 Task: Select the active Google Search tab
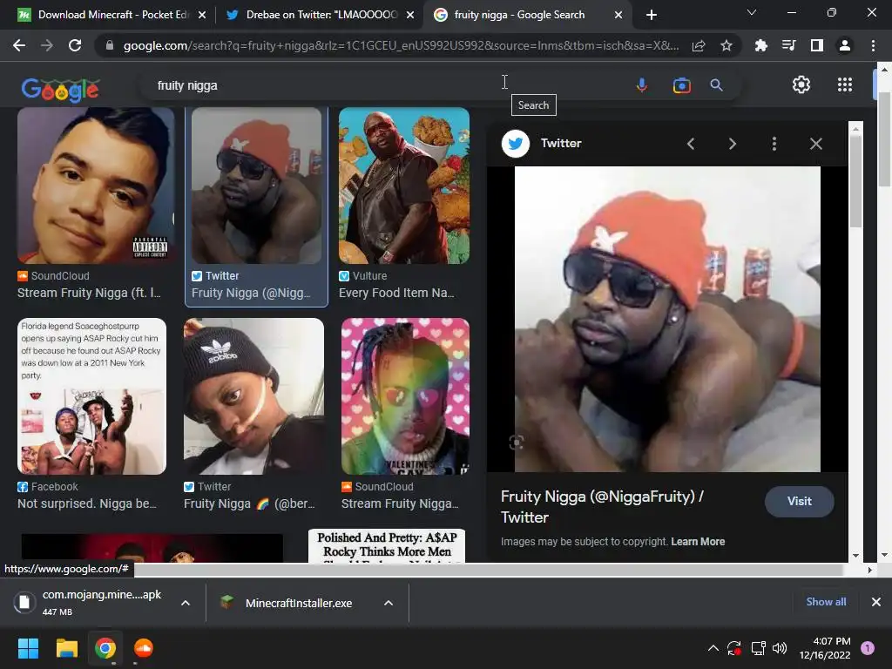pyautogui.click(x=518, y=15)
